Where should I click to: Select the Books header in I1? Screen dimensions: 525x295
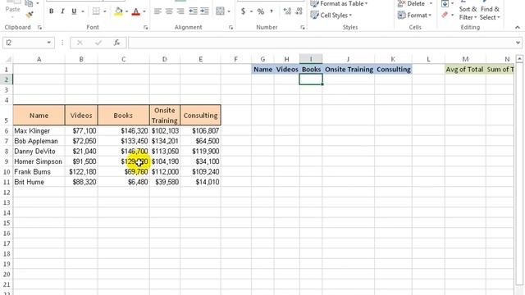point(311,69)
